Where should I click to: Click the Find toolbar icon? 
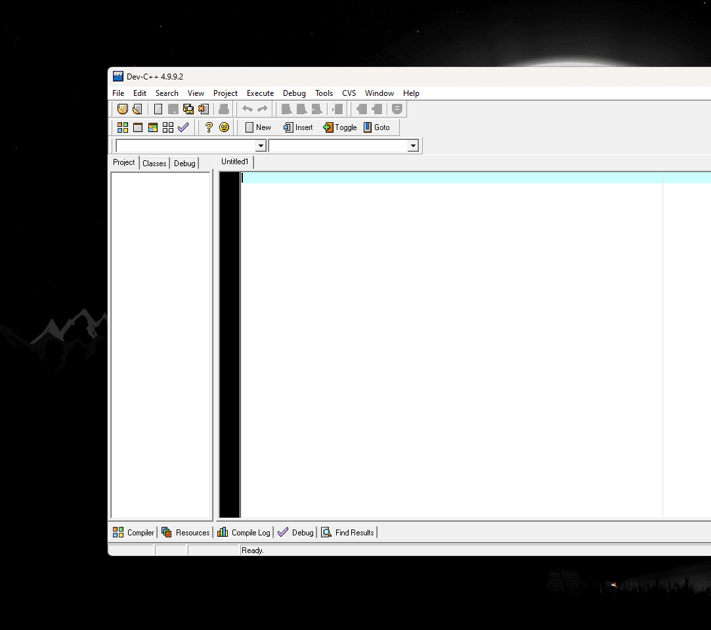point(287,109)
